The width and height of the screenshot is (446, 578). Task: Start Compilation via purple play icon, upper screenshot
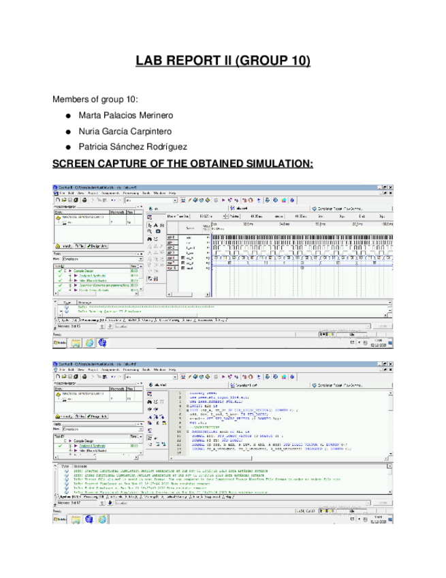[x=223, y=200]
